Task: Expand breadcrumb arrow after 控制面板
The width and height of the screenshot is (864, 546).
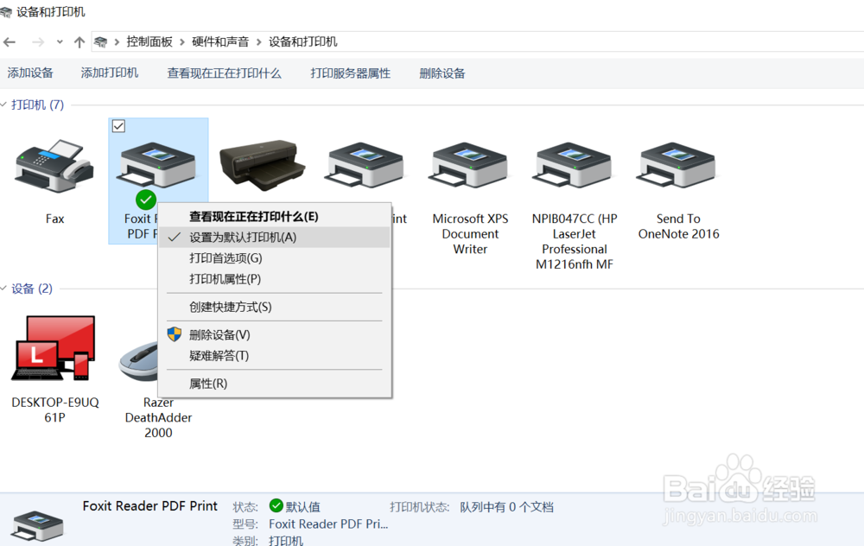Action: pos(181,41)
